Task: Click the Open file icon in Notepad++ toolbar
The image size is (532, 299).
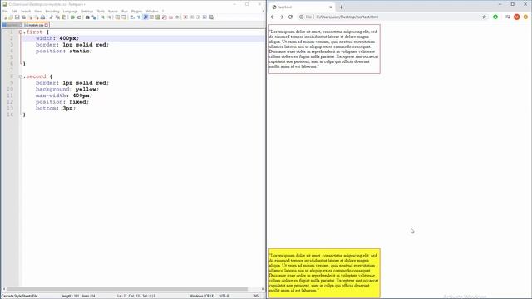Action: (x=11, y=17)
